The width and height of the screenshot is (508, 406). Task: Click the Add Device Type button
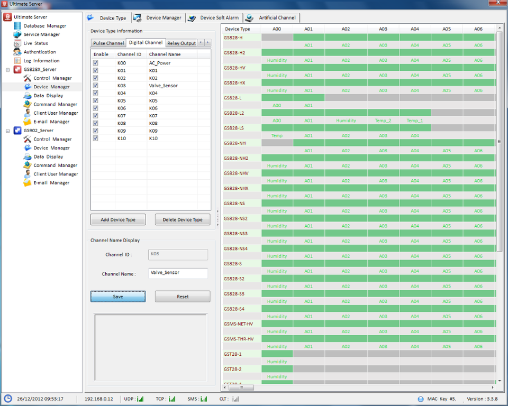point(118,220)
